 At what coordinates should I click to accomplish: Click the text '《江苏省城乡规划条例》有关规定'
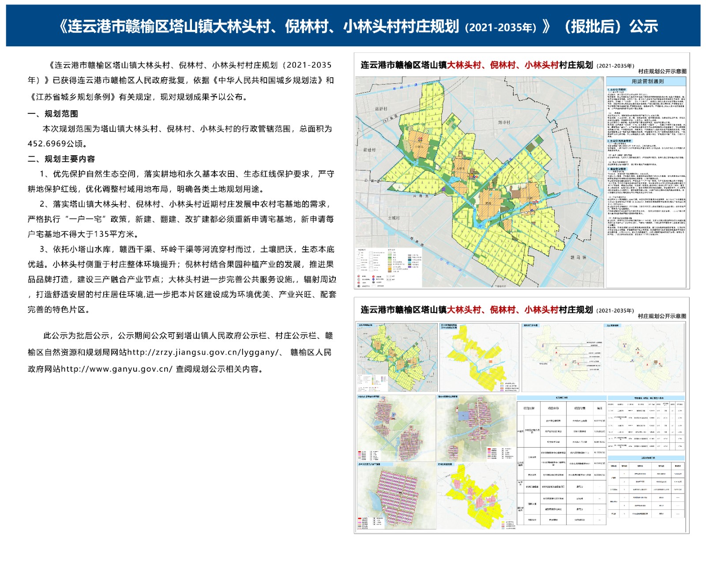[x=90, y=97]
